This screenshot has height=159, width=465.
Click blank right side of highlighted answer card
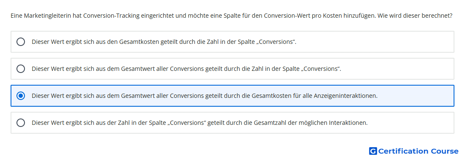click(415, 96)
